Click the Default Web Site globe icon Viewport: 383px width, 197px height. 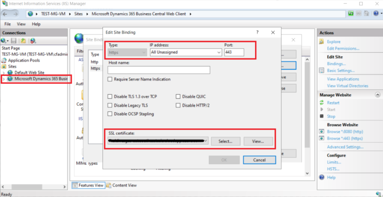10,73
